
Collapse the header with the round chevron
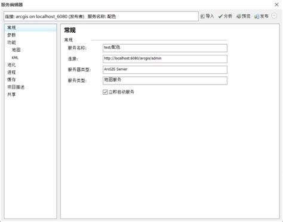[x=275, y=16]
